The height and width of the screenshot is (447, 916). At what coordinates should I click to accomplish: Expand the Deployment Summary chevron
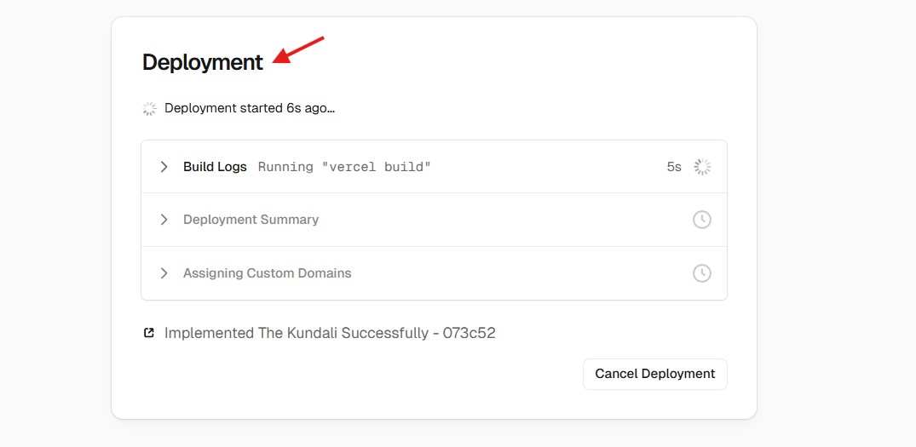point(164,220)
